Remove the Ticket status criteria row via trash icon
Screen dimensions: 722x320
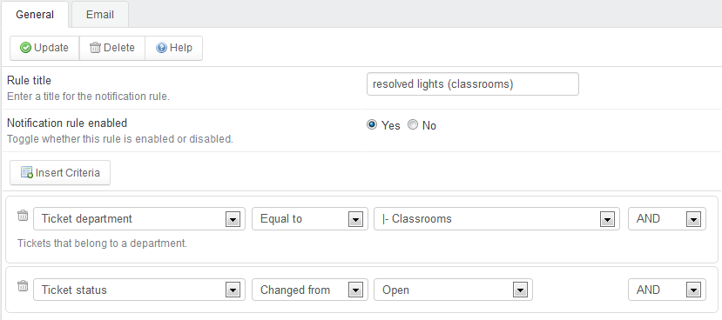click(x=23, y=286)
